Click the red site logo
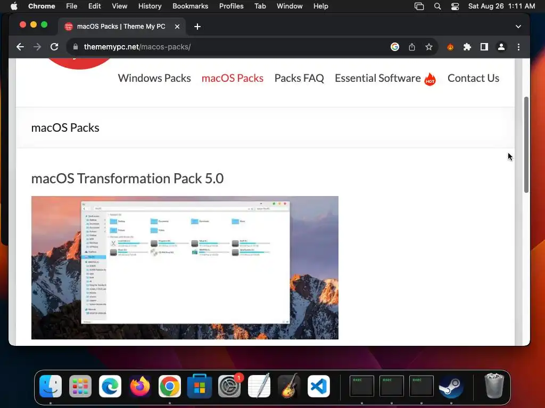 tap(79, 64)
